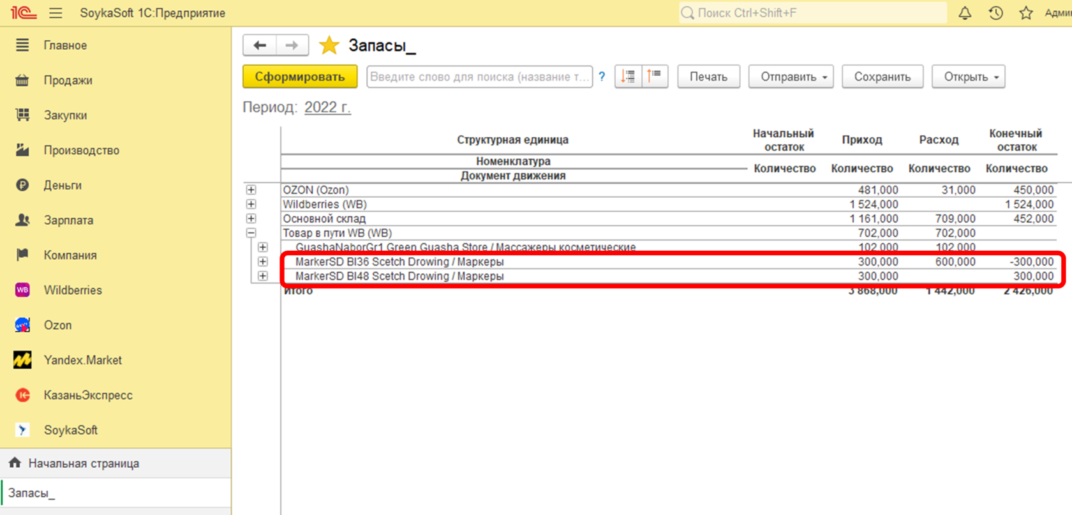The width and height of the screenshot is (1072, 515).
Task: Click the Производство factory icon
Action: [22, 150]
